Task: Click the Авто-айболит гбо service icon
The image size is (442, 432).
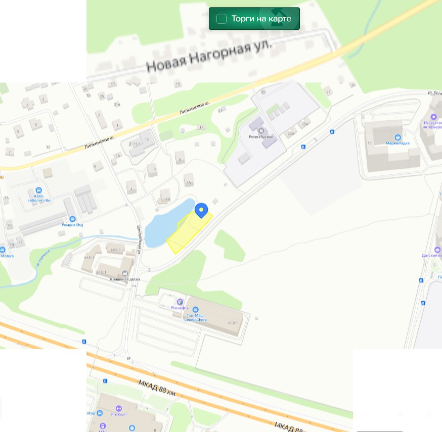Action: (x=38, y=190)
